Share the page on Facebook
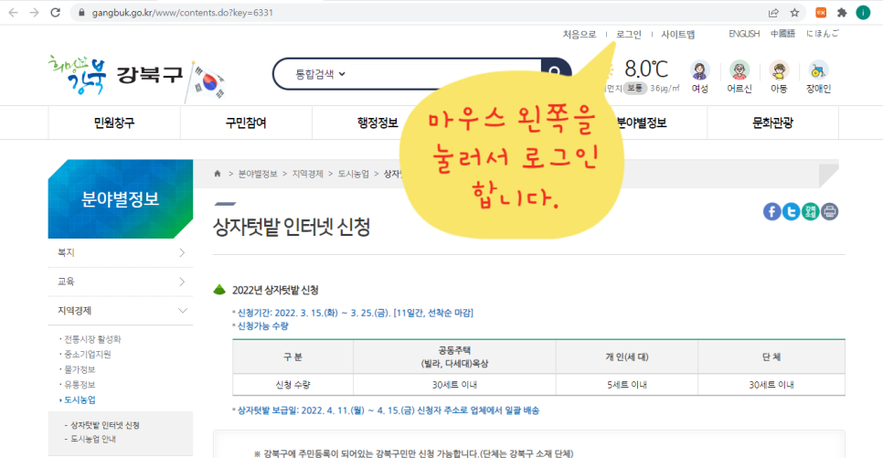 772,212
